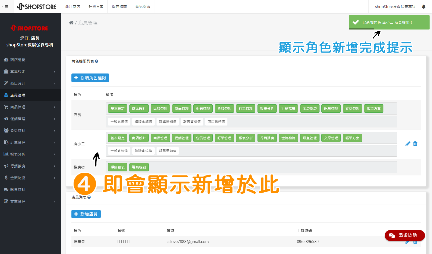The height and width of the screenshot is (254, 432).
Task: Open the 尋求協助 help chat button
Action: [x=405, y=235]
